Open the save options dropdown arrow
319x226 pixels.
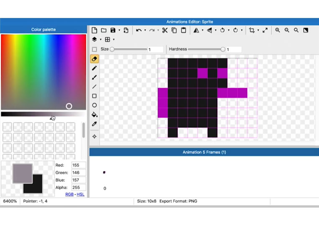point(119,30)
